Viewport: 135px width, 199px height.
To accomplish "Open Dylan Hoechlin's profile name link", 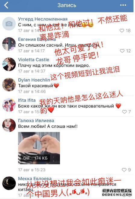I will click(x=34, y=80).
